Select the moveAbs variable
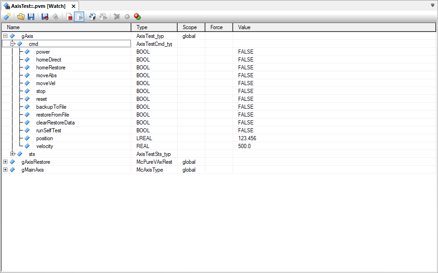Viewport: 438px width, 273px height. pyautogui.click(x=46, y=75)
